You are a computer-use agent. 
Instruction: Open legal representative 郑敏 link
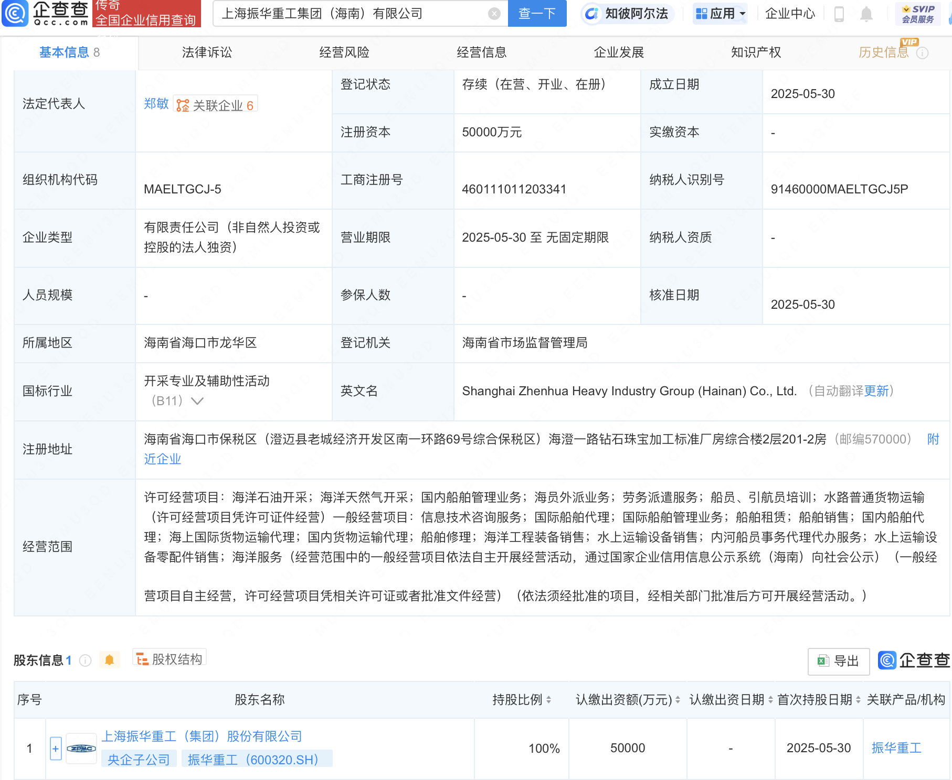click(x=156, y=104)
